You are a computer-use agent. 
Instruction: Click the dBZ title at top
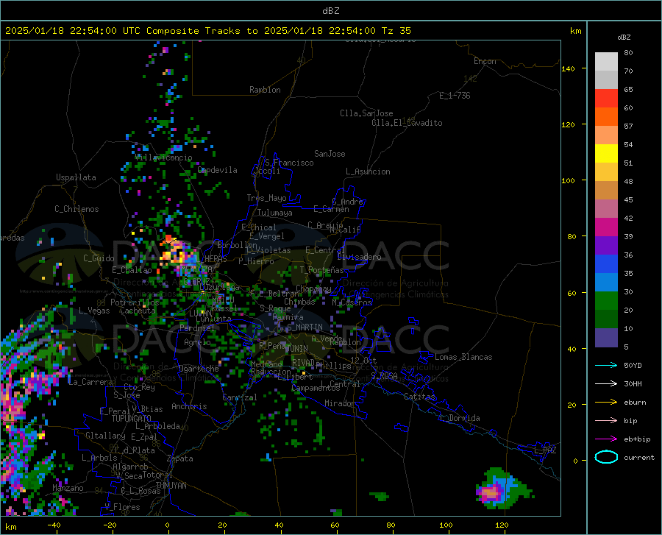(x=330, y=11)
